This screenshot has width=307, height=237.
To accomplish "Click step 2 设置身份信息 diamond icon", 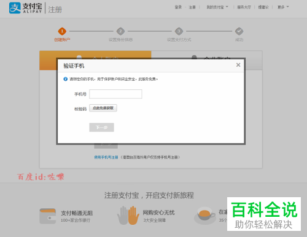I will pos(120,31).
